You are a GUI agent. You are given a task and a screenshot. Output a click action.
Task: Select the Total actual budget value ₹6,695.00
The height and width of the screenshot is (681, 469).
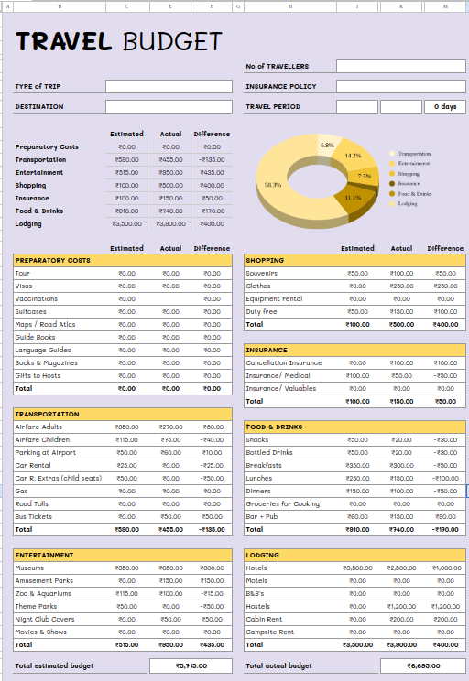coord(423,665)
